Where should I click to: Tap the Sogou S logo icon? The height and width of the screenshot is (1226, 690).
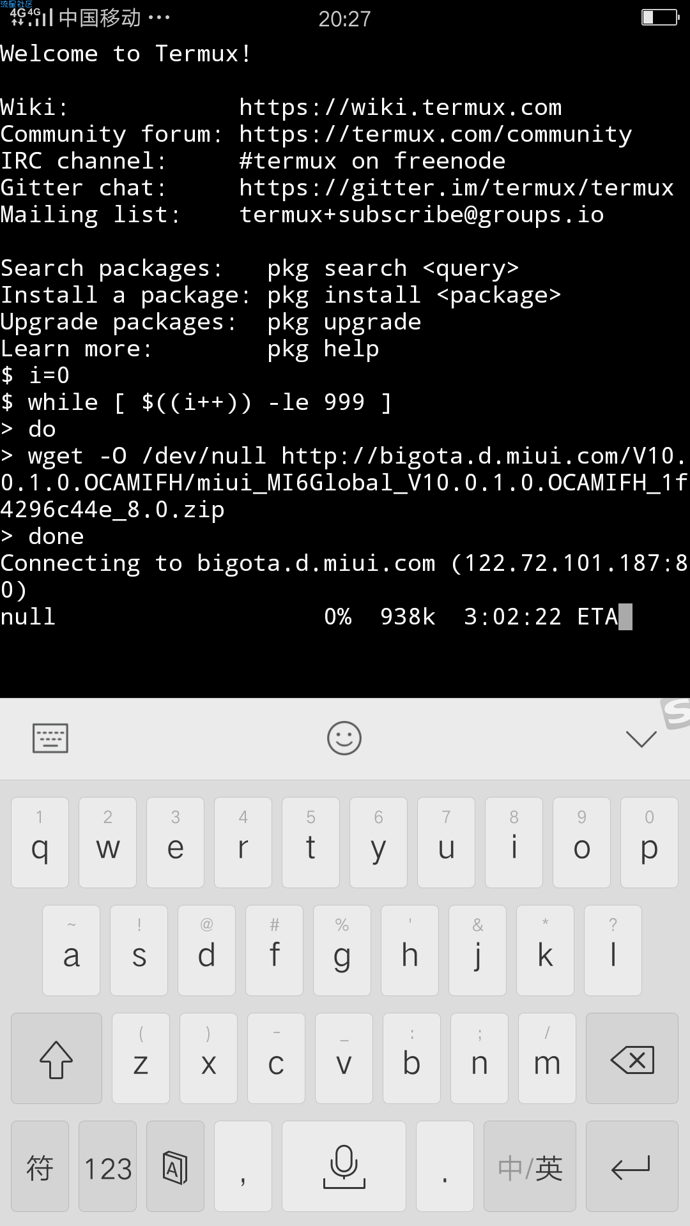pyautogui.click(x=675, y=713)
